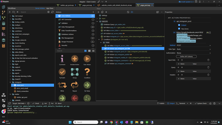
Task: Click the Set Value action icon
Action: pos(87,85)
